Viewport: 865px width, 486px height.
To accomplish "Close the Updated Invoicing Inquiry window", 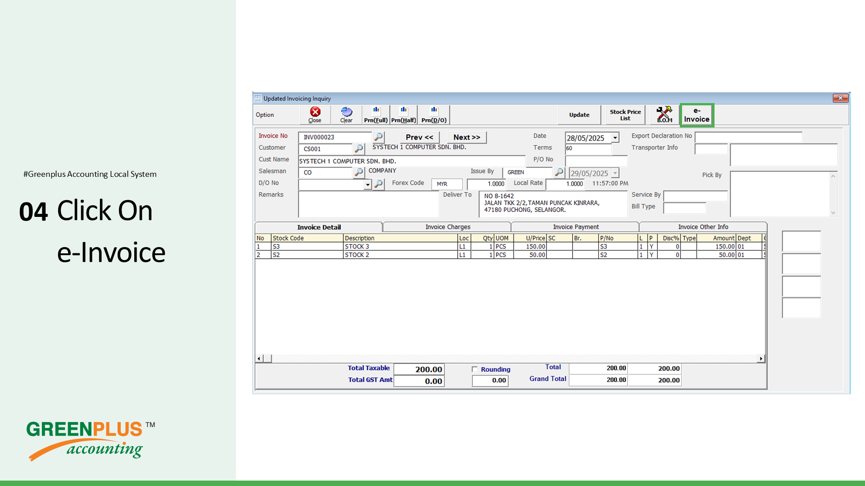I will [840, 98].
